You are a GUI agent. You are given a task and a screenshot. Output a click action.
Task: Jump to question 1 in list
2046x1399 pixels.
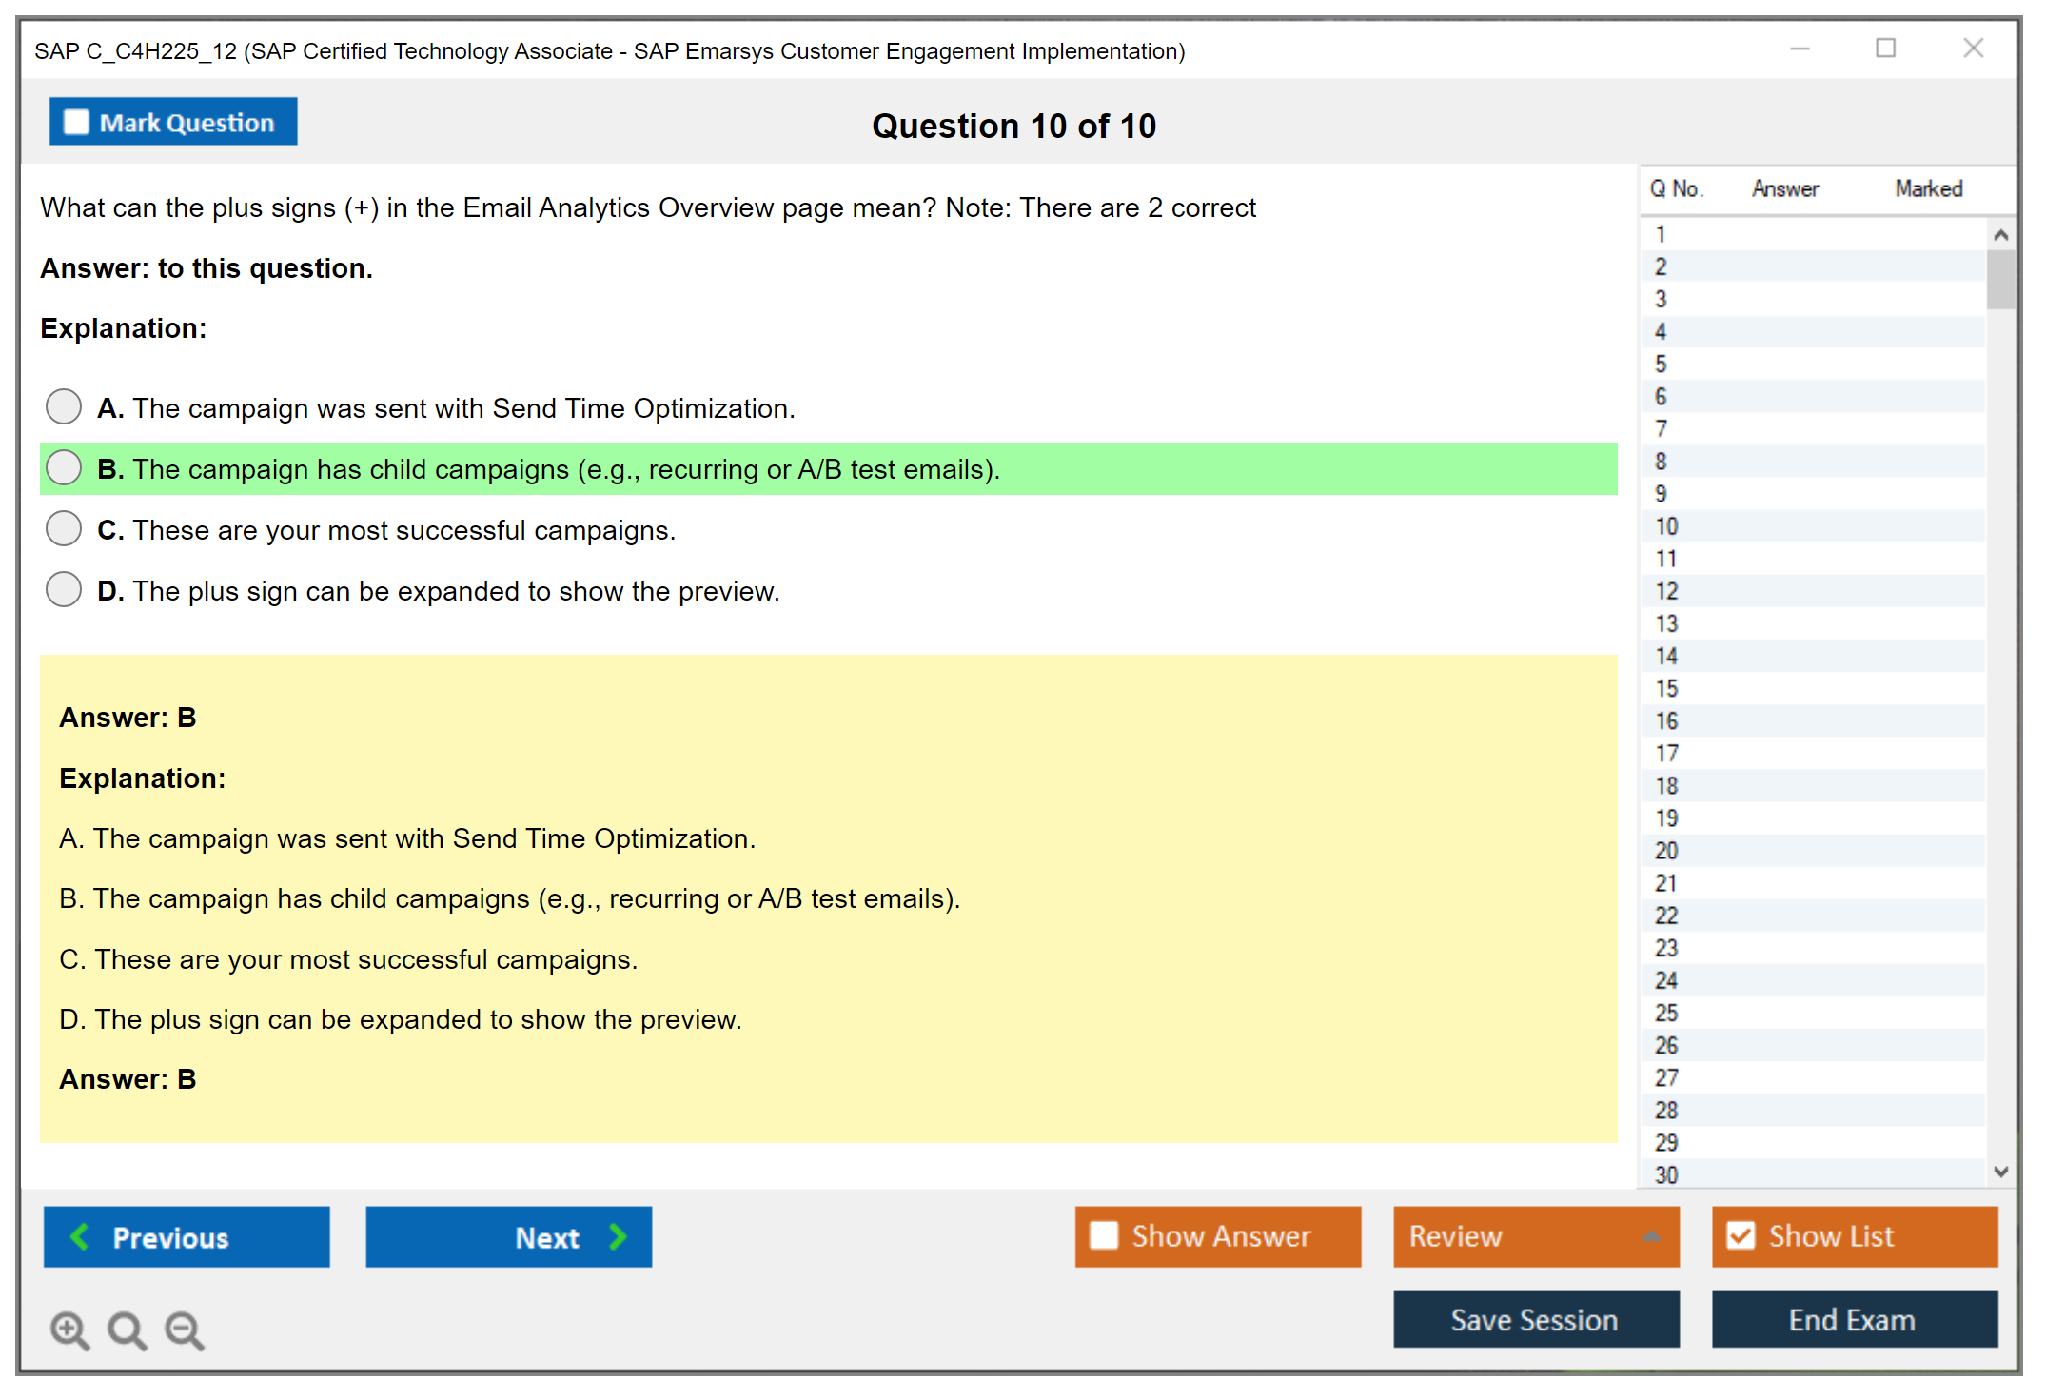[1661, 234]
